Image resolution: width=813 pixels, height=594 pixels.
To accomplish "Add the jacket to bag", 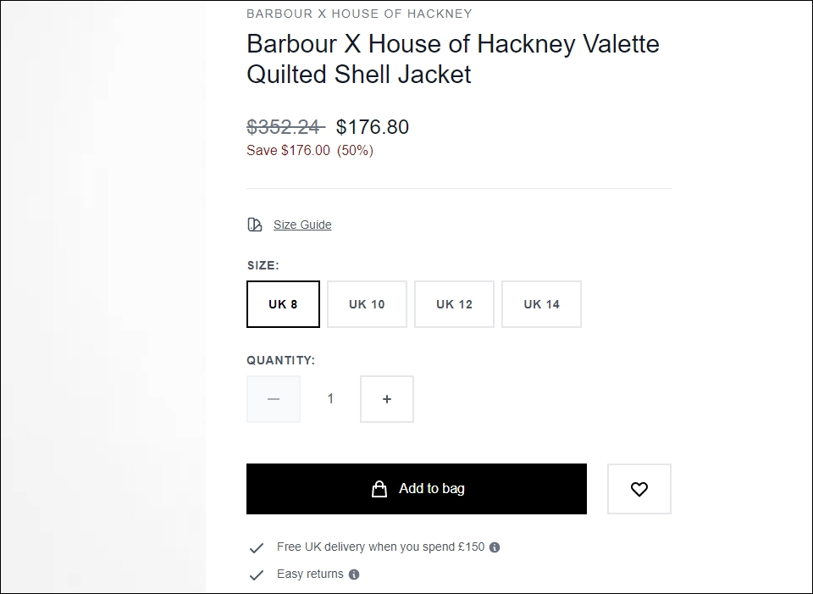I will click(417, 489).
